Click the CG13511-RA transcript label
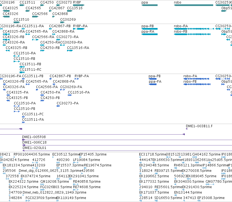The height and width of the screenshot is (202, 232). [33, 26]
